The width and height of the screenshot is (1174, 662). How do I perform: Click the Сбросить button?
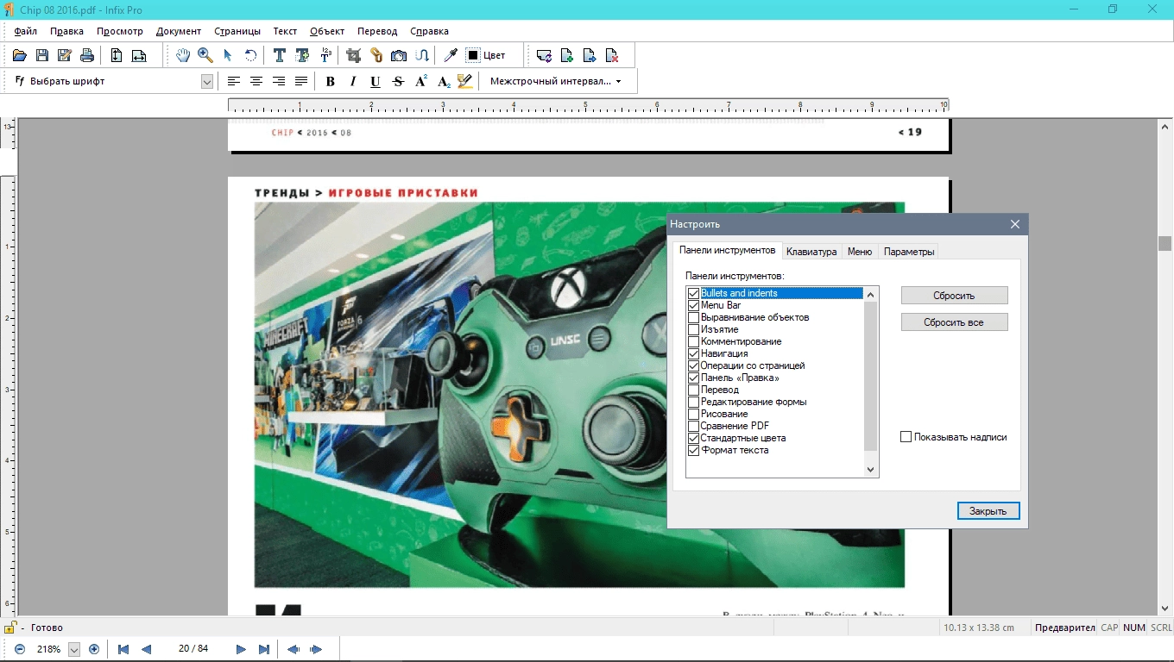pos(954,295)
